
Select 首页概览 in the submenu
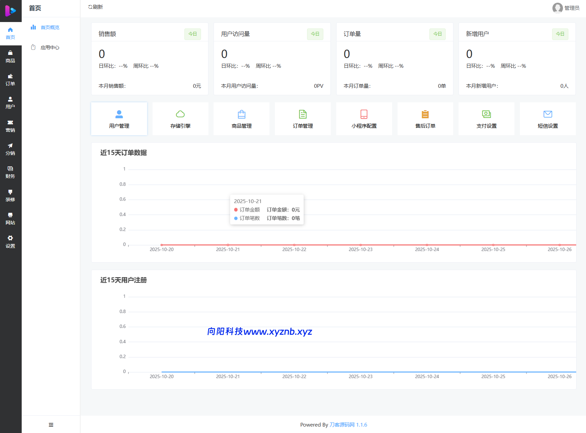[50, 27]
